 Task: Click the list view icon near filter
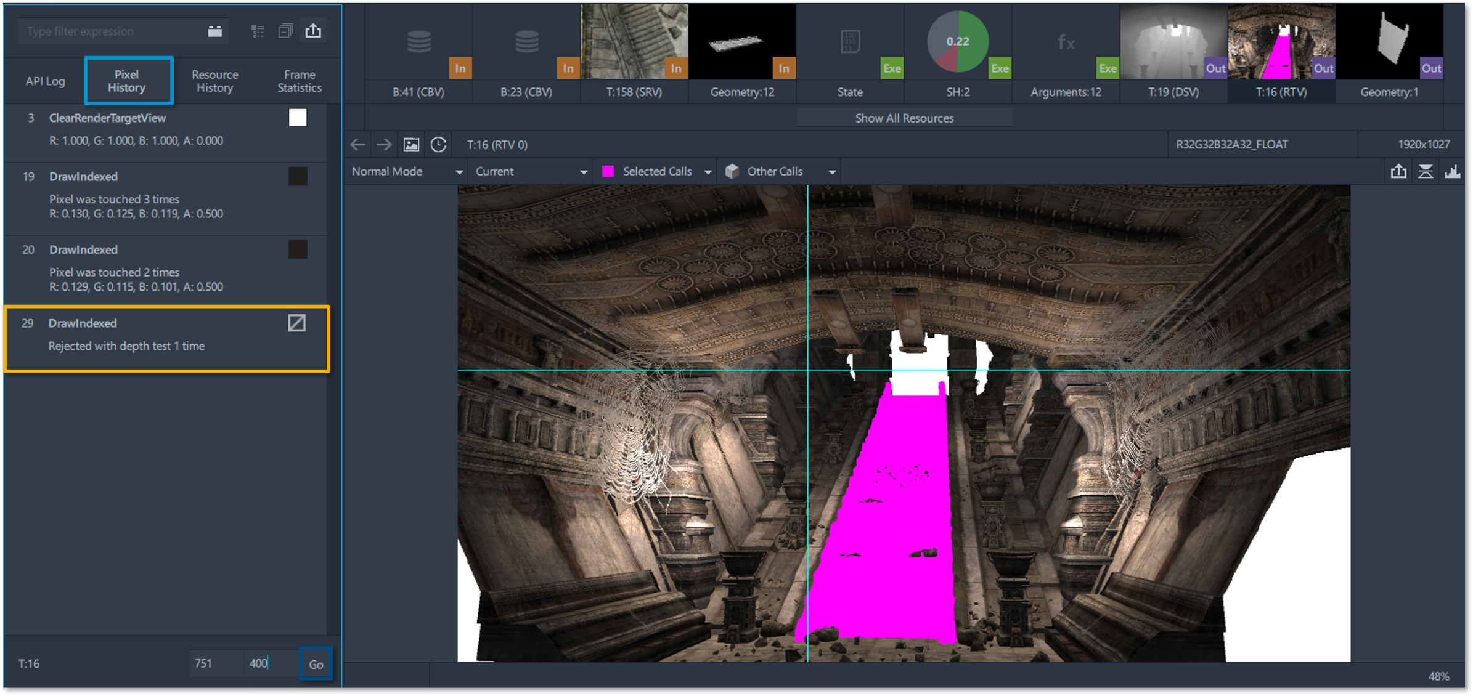[x=258, y=31]
